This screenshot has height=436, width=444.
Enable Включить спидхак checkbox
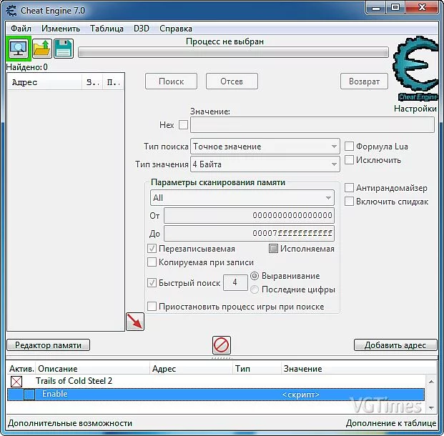pyautogui.click(x=349, y=202)
